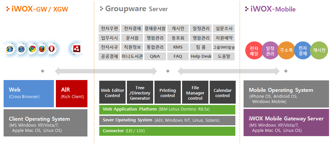Click the red AIR Rich Client block

click(x=71, y=93)
